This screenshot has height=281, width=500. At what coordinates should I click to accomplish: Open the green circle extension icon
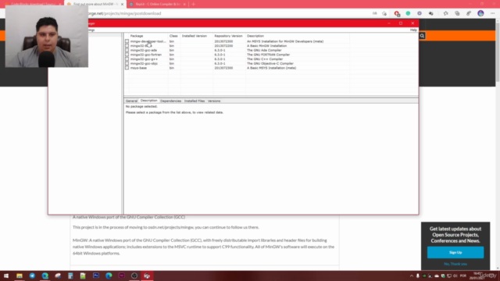pos(408,13)
